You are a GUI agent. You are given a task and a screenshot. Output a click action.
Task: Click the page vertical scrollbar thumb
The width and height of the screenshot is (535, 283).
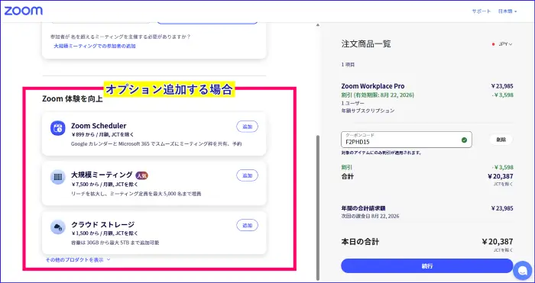(x=318, y=207)
